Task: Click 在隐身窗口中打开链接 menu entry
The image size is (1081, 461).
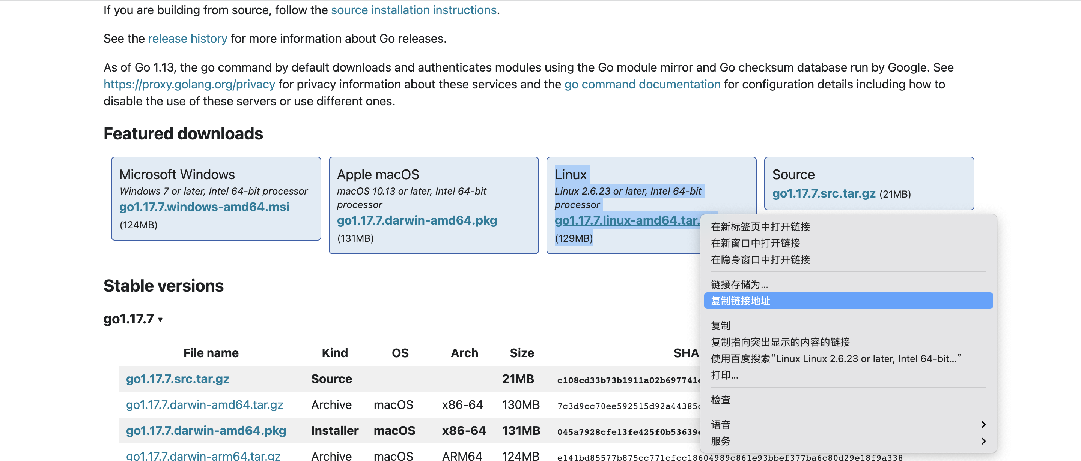Action: point(760,259)
